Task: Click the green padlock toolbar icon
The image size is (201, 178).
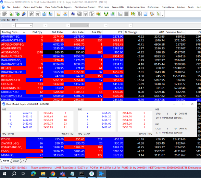Action: 11,14
